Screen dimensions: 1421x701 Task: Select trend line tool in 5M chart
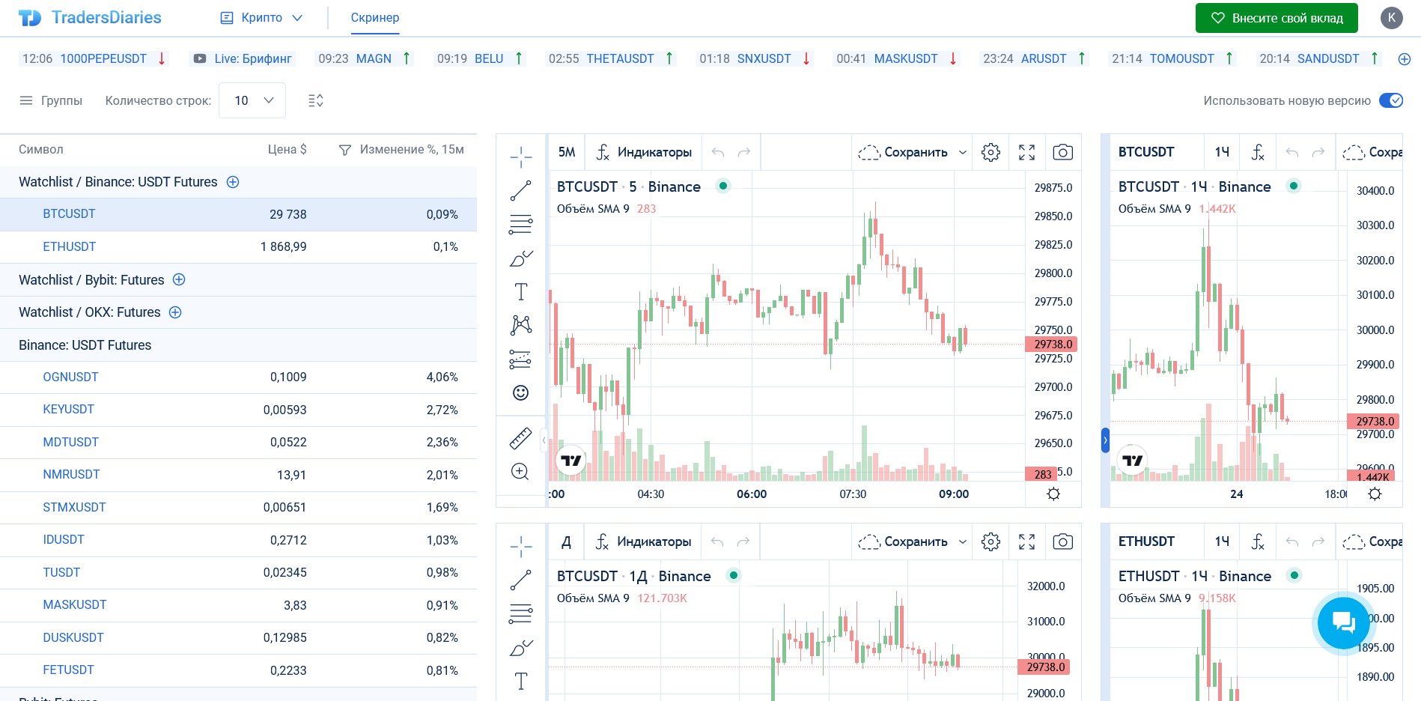click(x=521, y=190)
